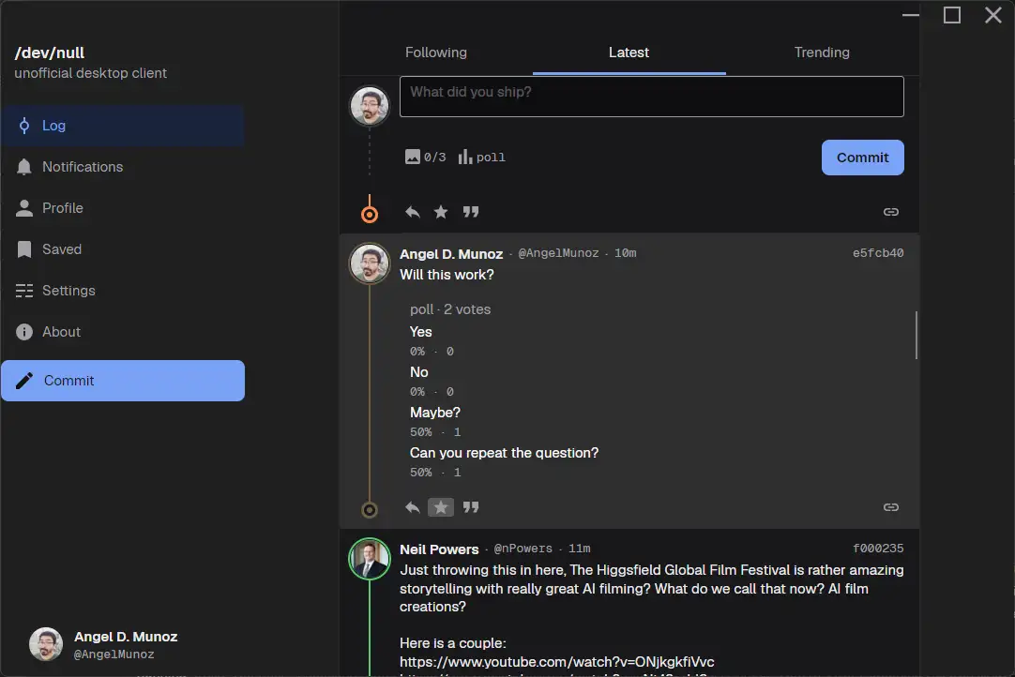
Task: Switch to the Trending tab
Action: click(822, 53)
